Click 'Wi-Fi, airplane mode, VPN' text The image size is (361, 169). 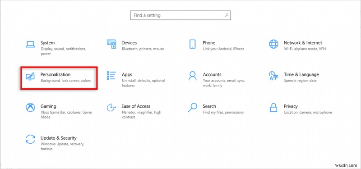coord(305,49)
